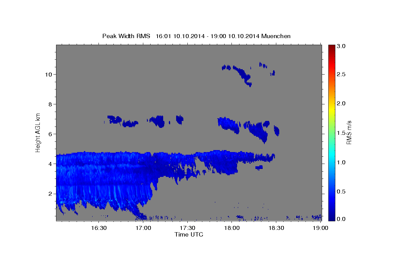Viewport: 398px width, 265px height.
Task: Click the 'Muenchen' location in the title
Action: (x=276, y=36)
